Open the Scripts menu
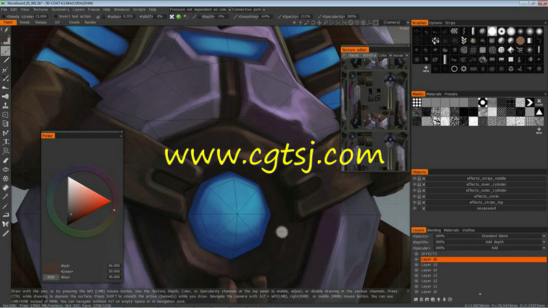The width and height of the screenshot is (548, 308). pyautogui.click(x=139, y=10)
